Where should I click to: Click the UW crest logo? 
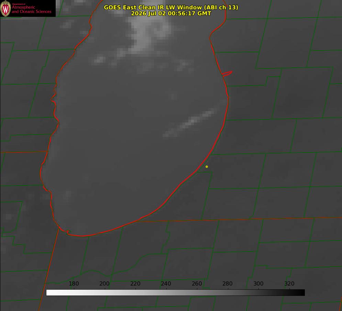[5, 8]
